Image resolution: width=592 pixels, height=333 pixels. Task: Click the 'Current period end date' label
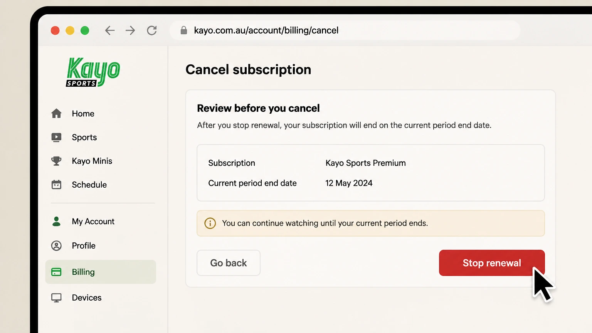252,183
